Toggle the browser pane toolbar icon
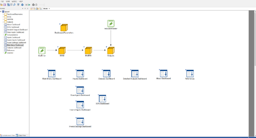This screenshot has width=256, height=138. point(8,5)
